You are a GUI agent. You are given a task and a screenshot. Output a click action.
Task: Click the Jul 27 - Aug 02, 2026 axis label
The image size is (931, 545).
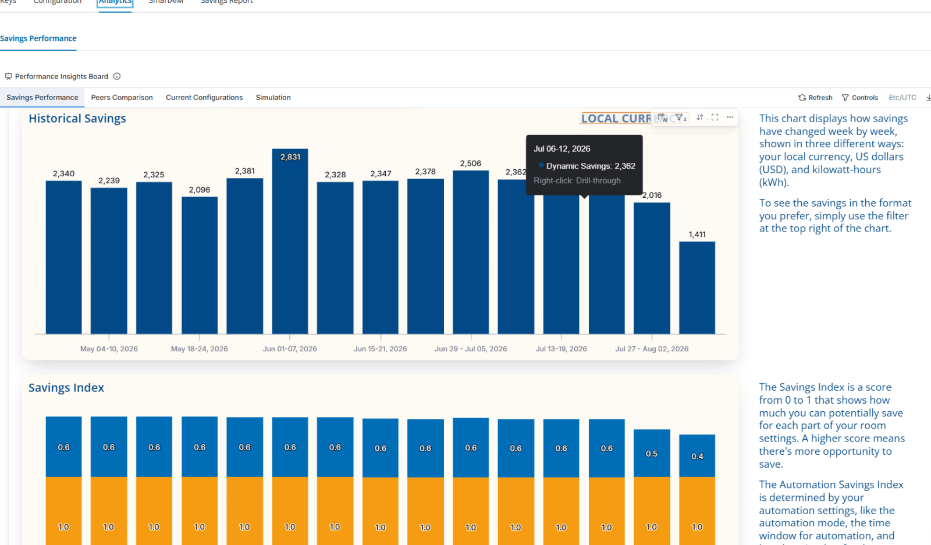652,349
